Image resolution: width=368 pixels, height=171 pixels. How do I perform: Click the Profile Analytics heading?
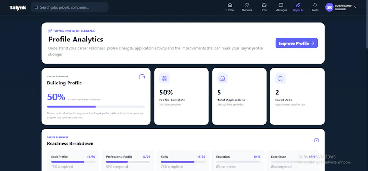tap(75, 39)
